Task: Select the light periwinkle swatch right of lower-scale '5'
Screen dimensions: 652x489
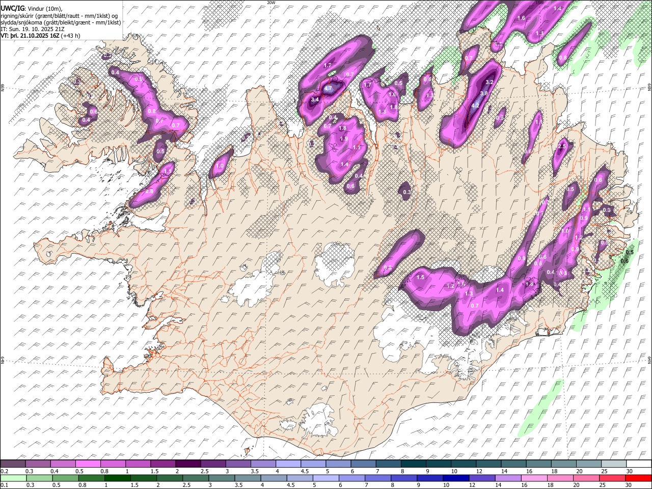Action: pyautogui.click(x=326, y=478)
